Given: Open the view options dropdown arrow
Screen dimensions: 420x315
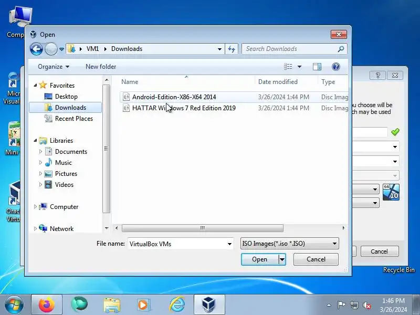Looking at the screenshot, I should coord(299,67).
